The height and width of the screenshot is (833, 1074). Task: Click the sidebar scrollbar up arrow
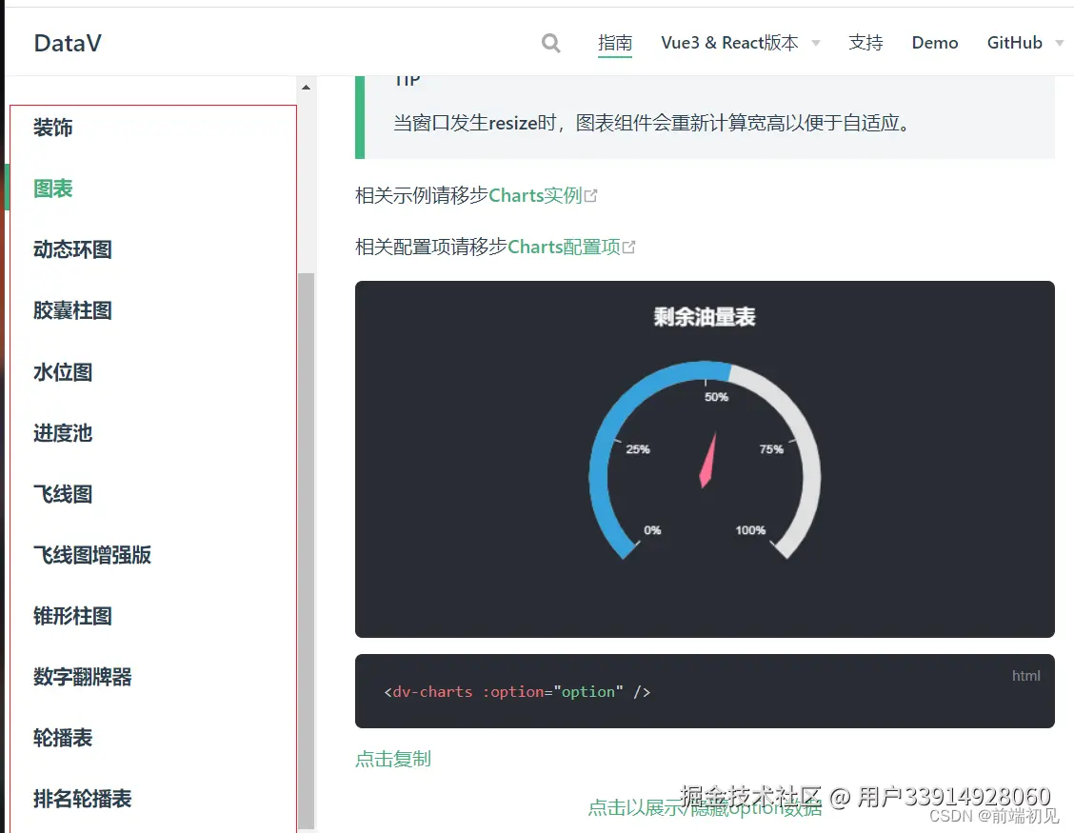(x=307, y=88)
